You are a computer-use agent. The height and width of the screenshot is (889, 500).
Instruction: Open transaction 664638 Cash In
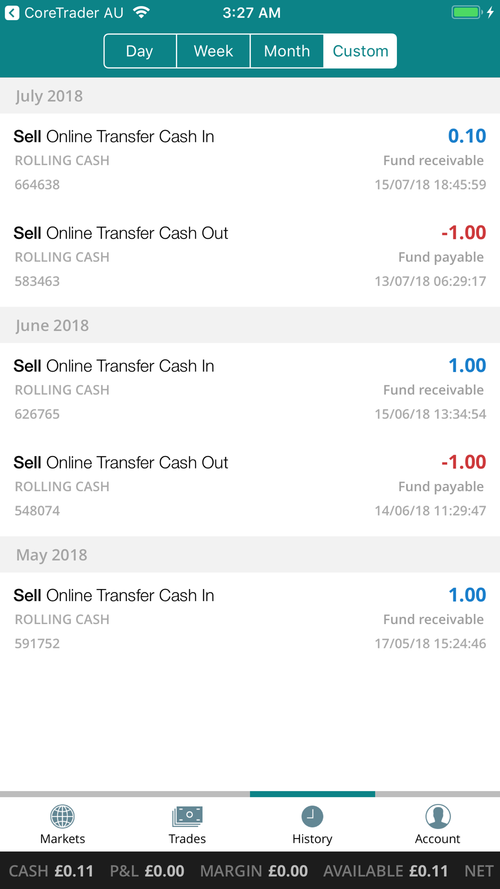pyautogui.click(x=250, y=160)
